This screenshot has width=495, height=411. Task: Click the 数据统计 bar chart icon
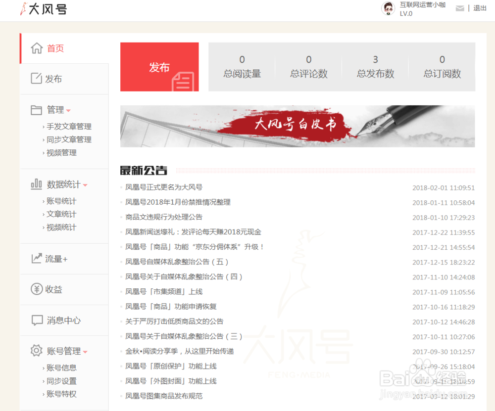[x=36, y=184]
